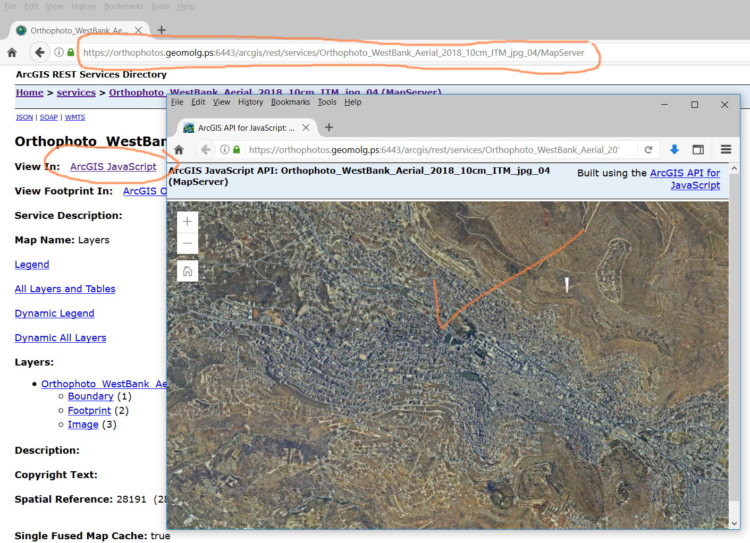Close the ArcGIS API for JavaScript tab
Image resolution: width=750 pixels, height=543 pixels.
click(x=306, y=128)
